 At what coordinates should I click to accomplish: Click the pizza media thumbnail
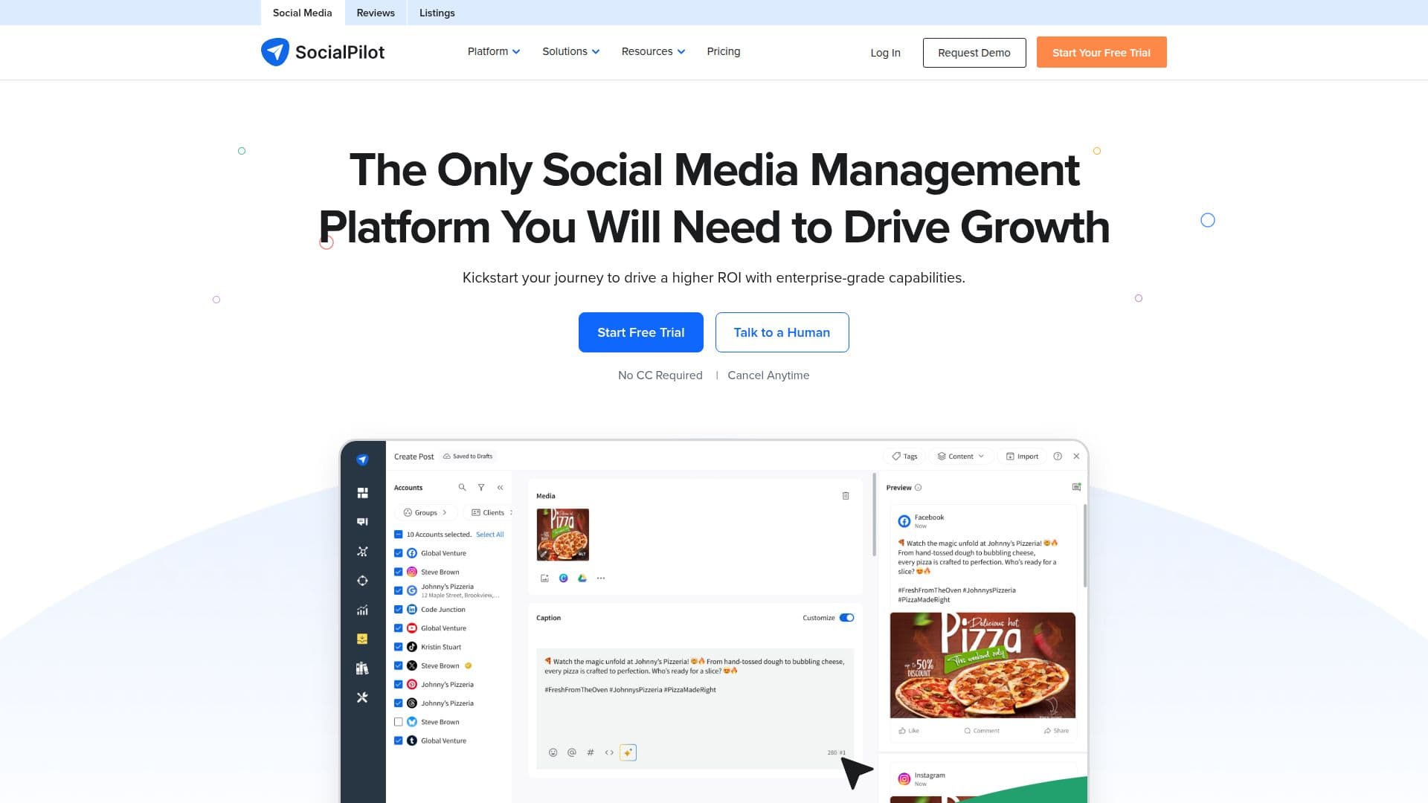click(563, 535)
